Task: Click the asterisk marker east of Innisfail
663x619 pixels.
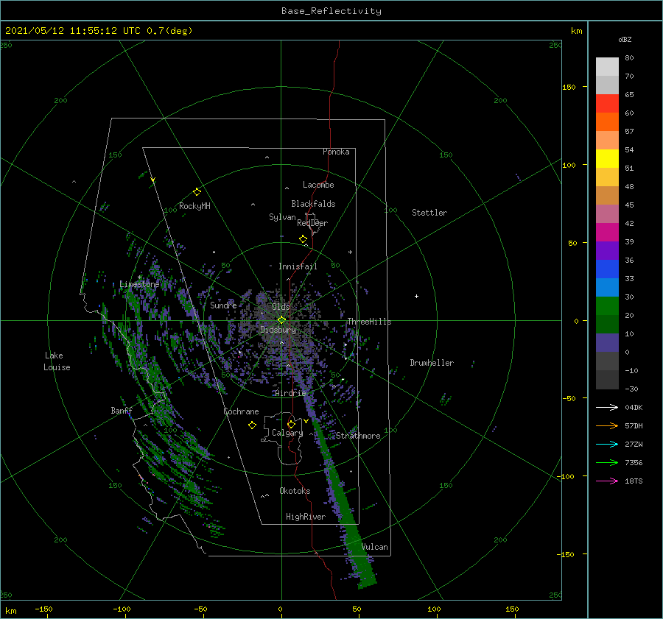Action: (350, 252)
